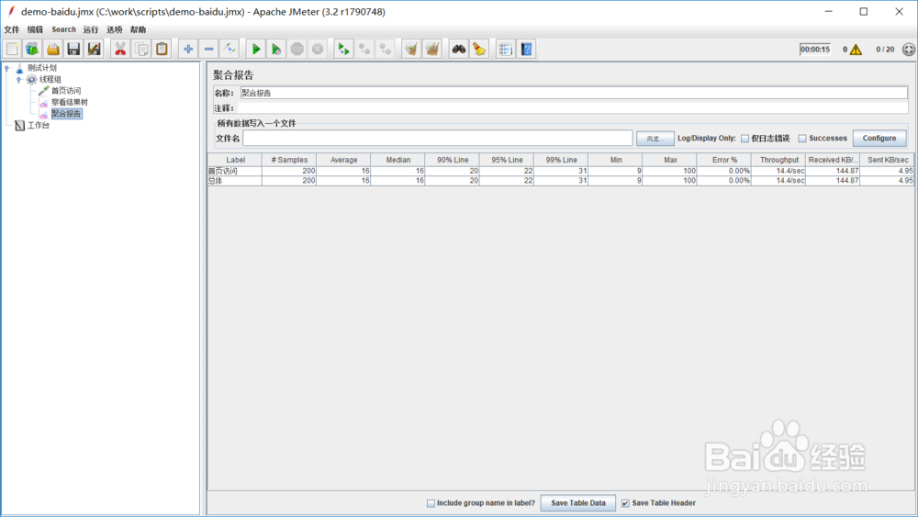The width and height of the screenshot is (918, 517).
Task: Click the 首页访问 row label cell
Action: (x=235, y=171)
